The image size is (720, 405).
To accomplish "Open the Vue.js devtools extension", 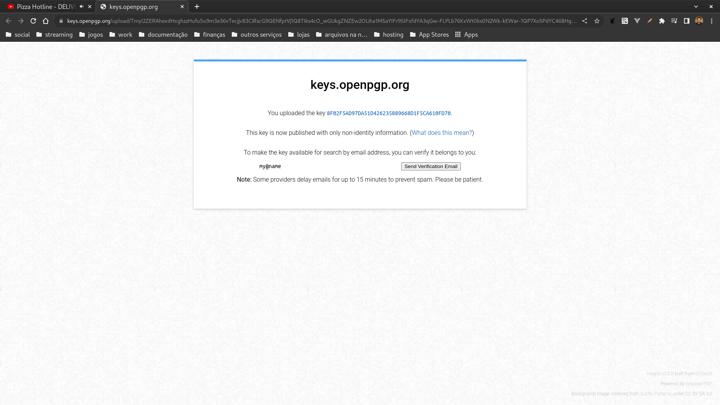I will click(637, 21).
